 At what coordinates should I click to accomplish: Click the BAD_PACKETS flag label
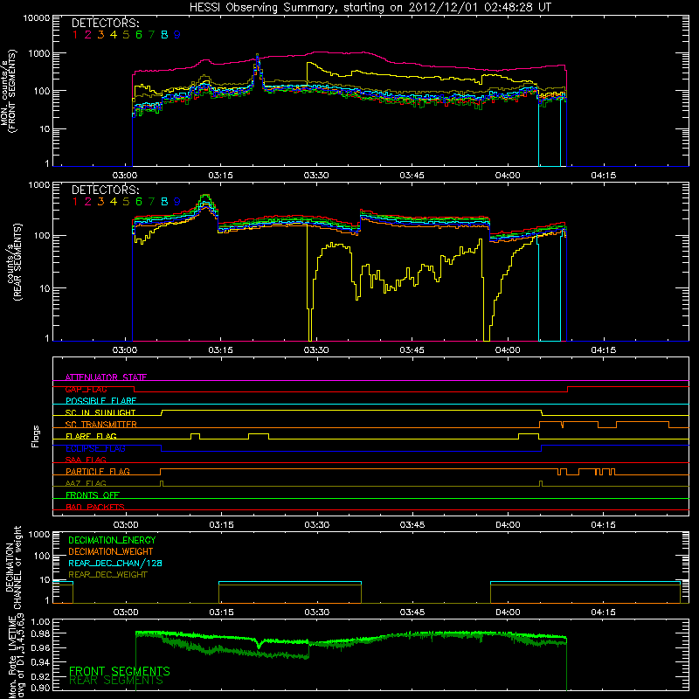95,507
